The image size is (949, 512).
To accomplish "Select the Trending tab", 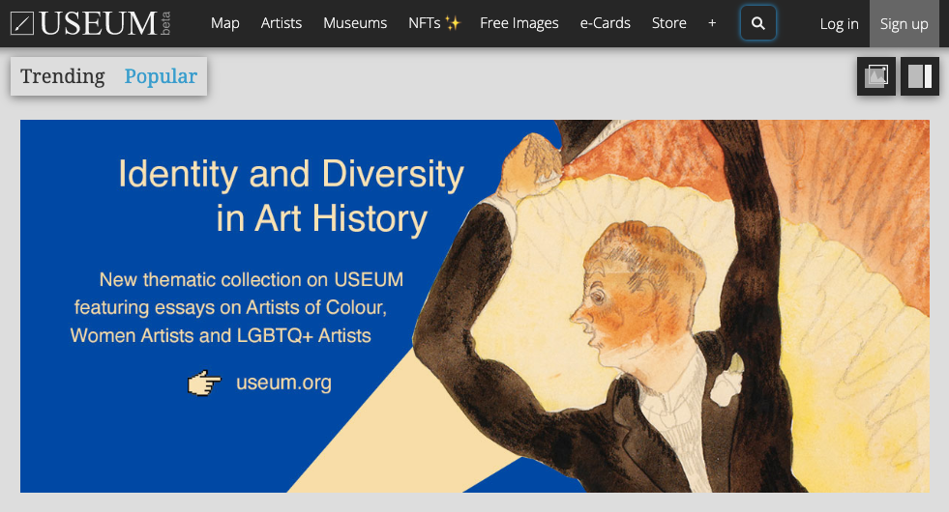I will [63, 77].
